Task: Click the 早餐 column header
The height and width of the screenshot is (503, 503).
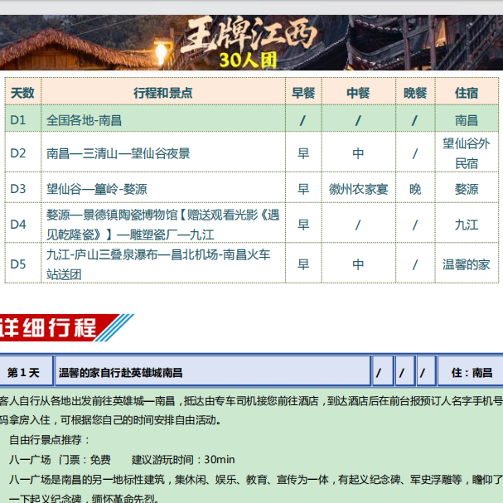Action: point(302,92)
